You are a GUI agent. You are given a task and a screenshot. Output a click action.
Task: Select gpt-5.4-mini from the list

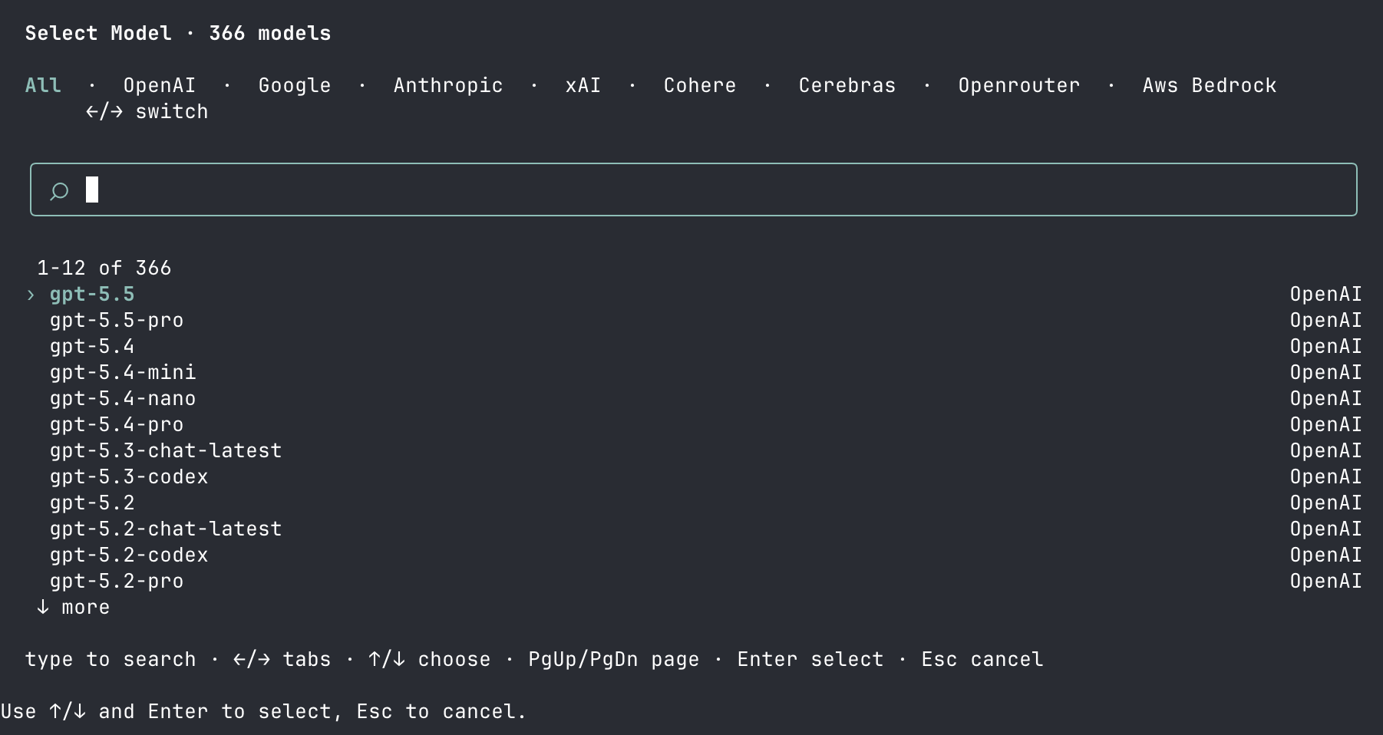click(x=694, y=372)
